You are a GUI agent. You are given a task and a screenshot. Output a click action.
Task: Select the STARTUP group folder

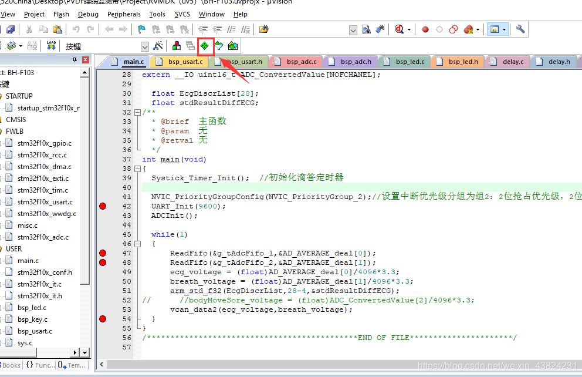[x=19, y=96]
